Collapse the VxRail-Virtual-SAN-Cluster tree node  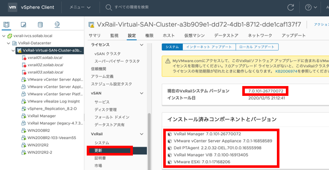(x=13, y=51)
